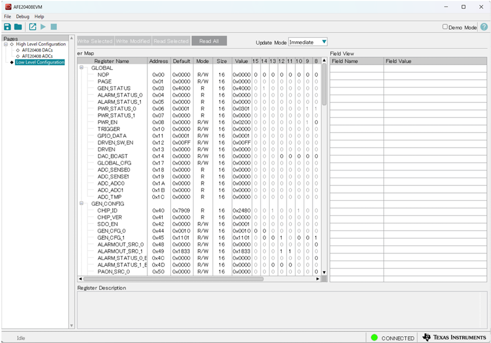491x343 pixels.
Task: Select the ALARMOUT_SRC_0 register row
Action: [199, 244]
